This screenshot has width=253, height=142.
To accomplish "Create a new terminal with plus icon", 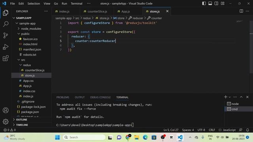I will (x=226, y=97).
